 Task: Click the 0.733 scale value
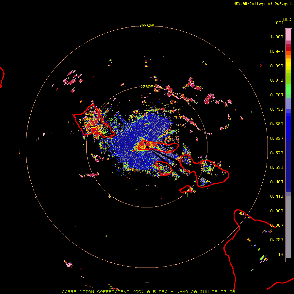pos(277,109)
